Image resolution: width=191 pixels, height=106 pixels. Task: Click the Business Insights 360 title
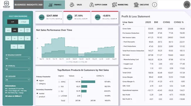[29, 5]
